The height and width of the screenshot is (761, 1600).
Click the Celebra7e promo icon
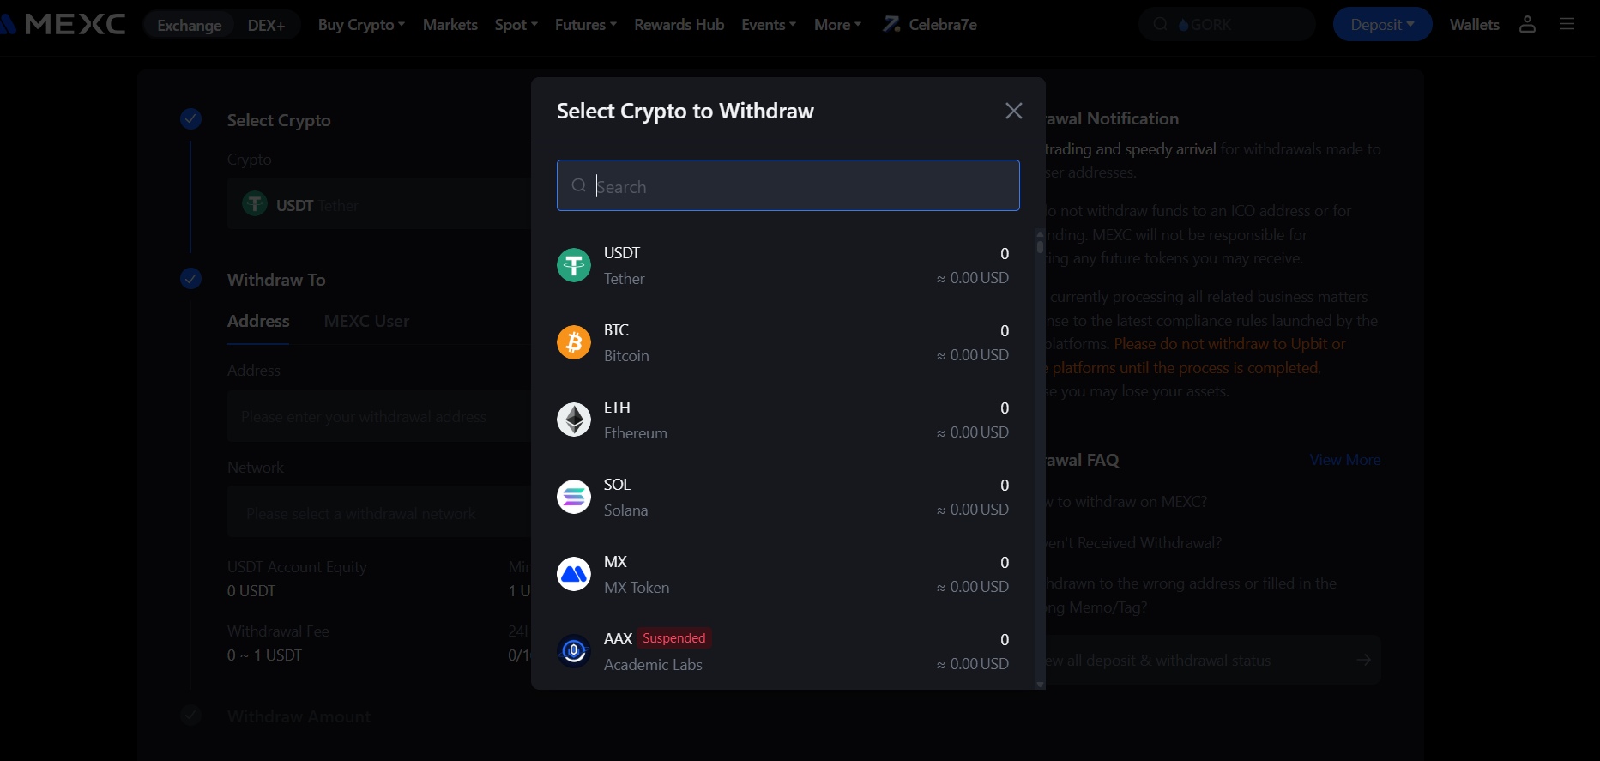point(892,24)
